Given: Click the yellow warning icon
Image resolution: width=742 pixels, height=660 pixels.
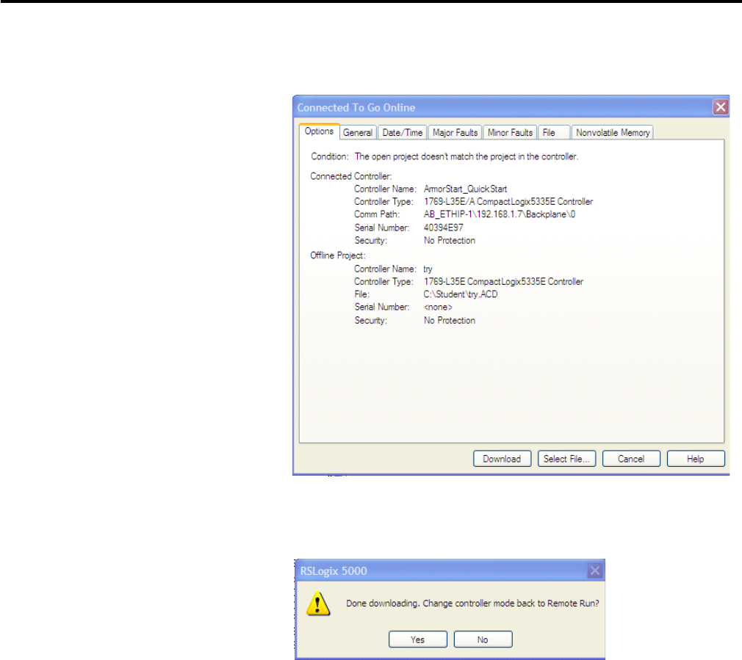Looking at the screenshot, I should (x=318, y=603).
